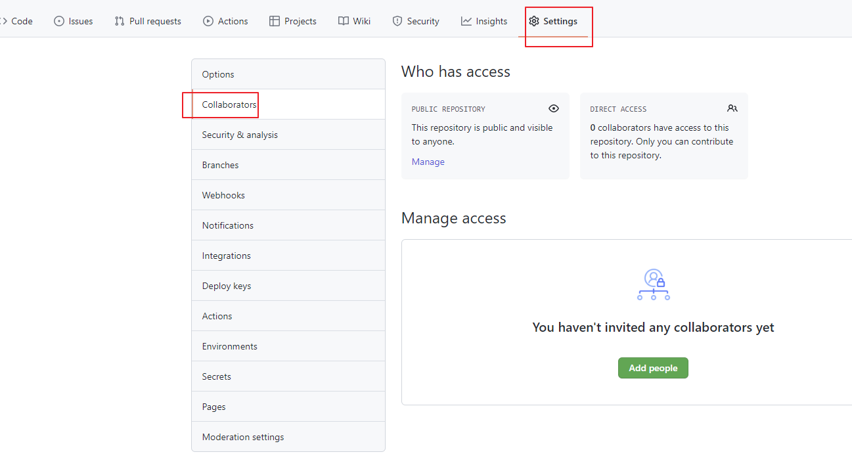Click the Actions play icon

pos(208,21)
